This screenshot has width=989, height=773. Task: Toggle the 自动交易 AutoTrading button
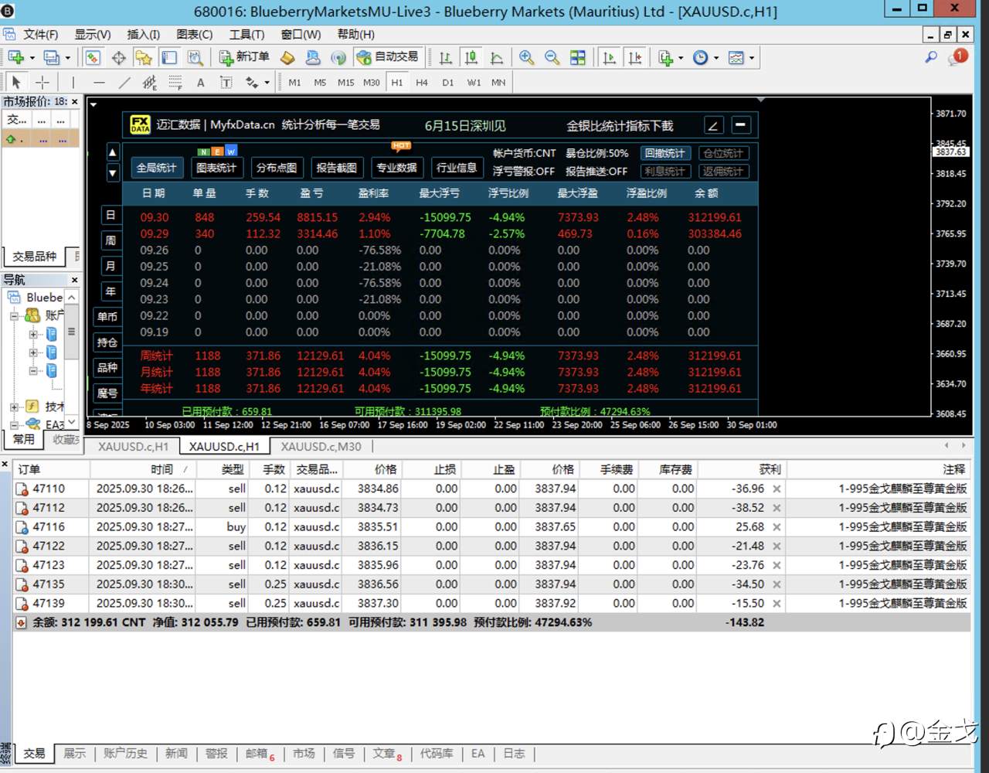[387, 57]
